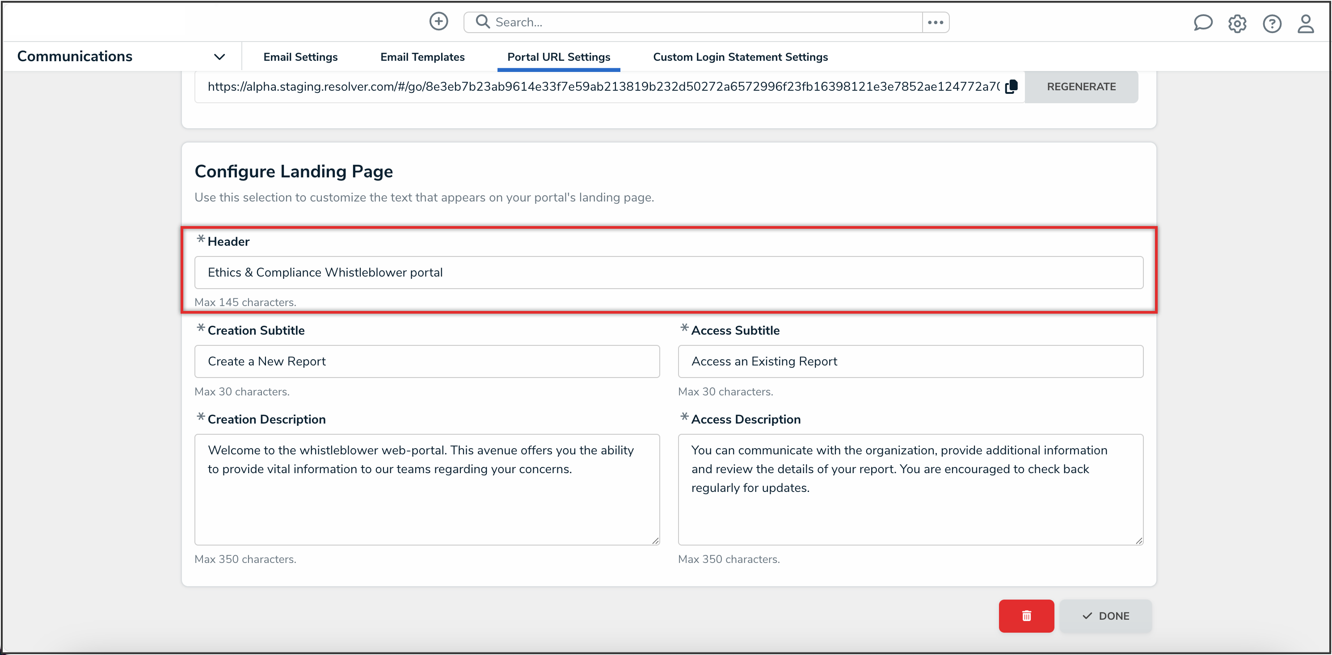Copy the portal URL to clipboard
Image resolution: width=1332 pixels, height=655 pixels.
[x=1012, y=87]
